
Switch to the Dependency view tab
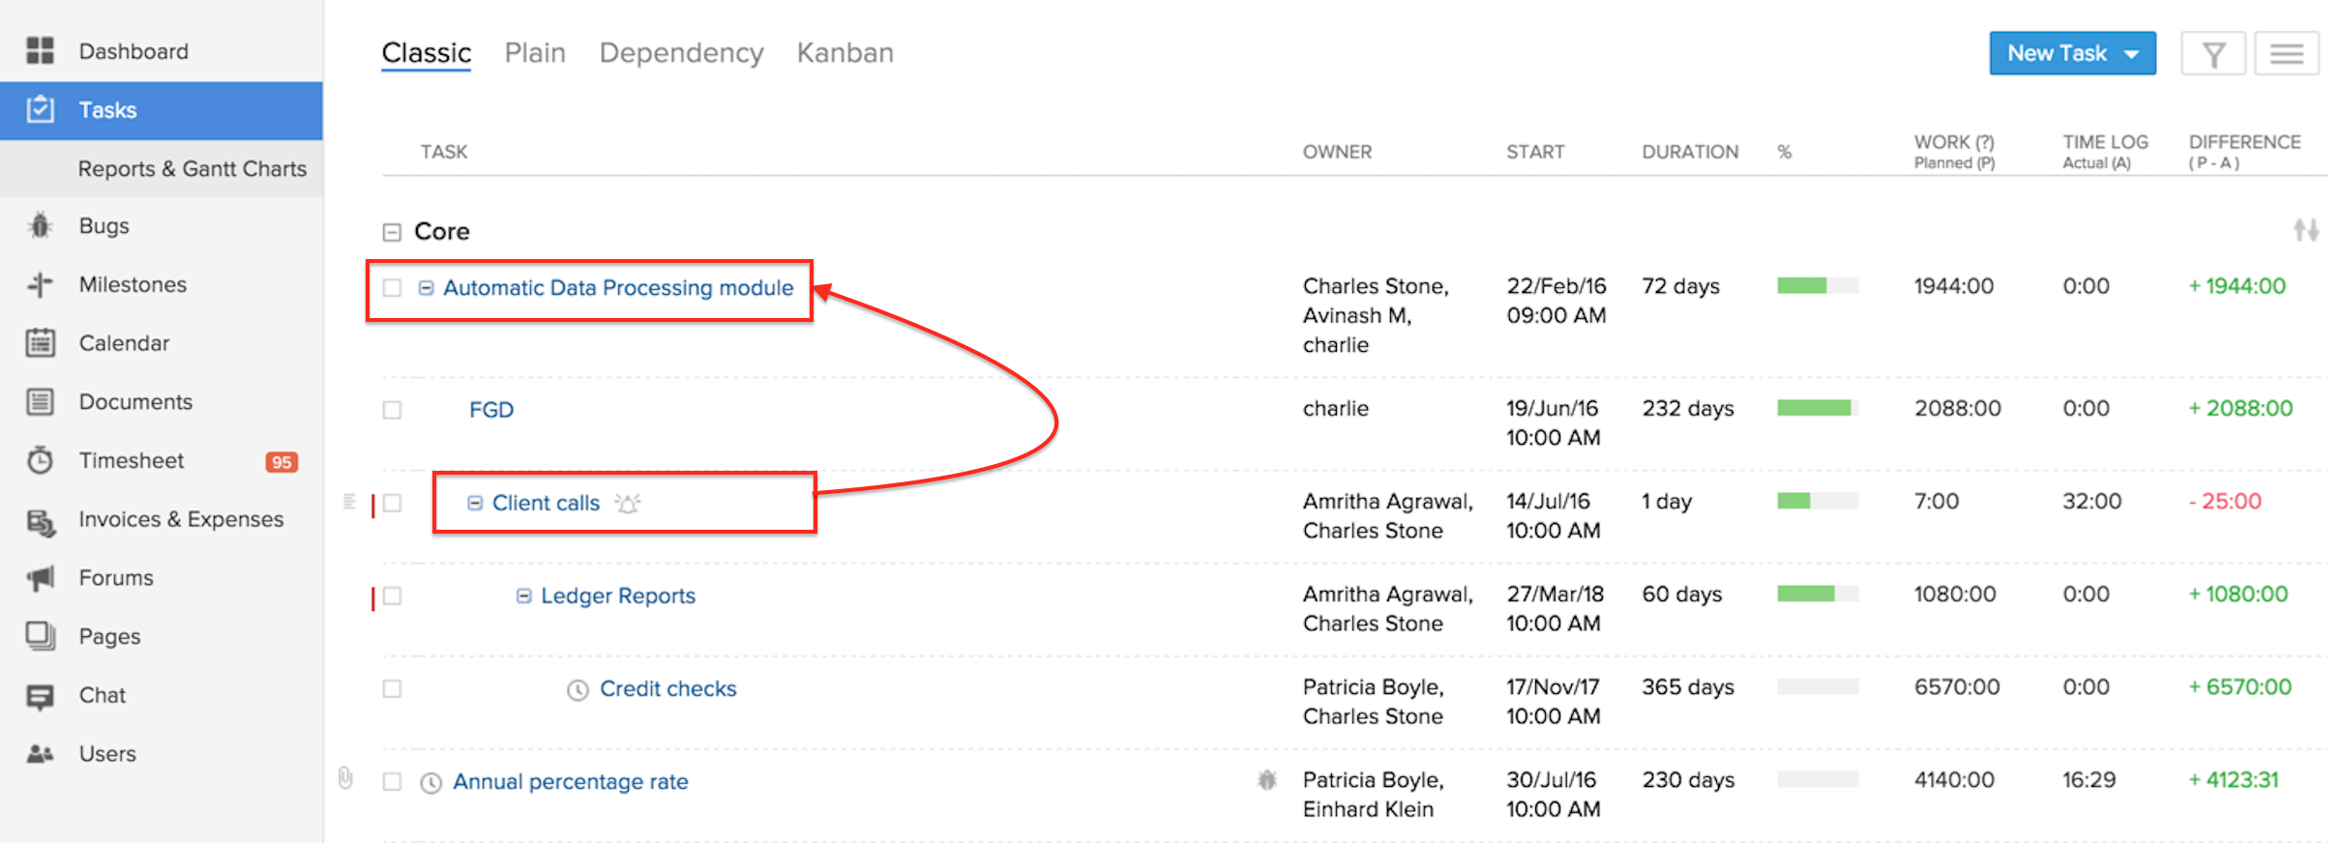point(681,53)
